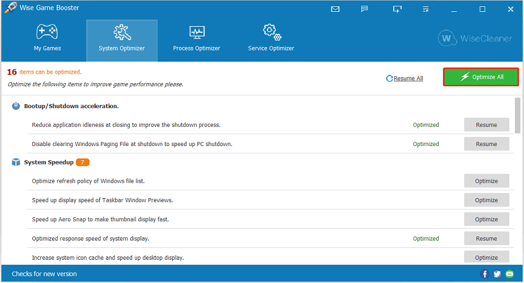
Task: Click the Resume All link
Action: coord(408,79)
